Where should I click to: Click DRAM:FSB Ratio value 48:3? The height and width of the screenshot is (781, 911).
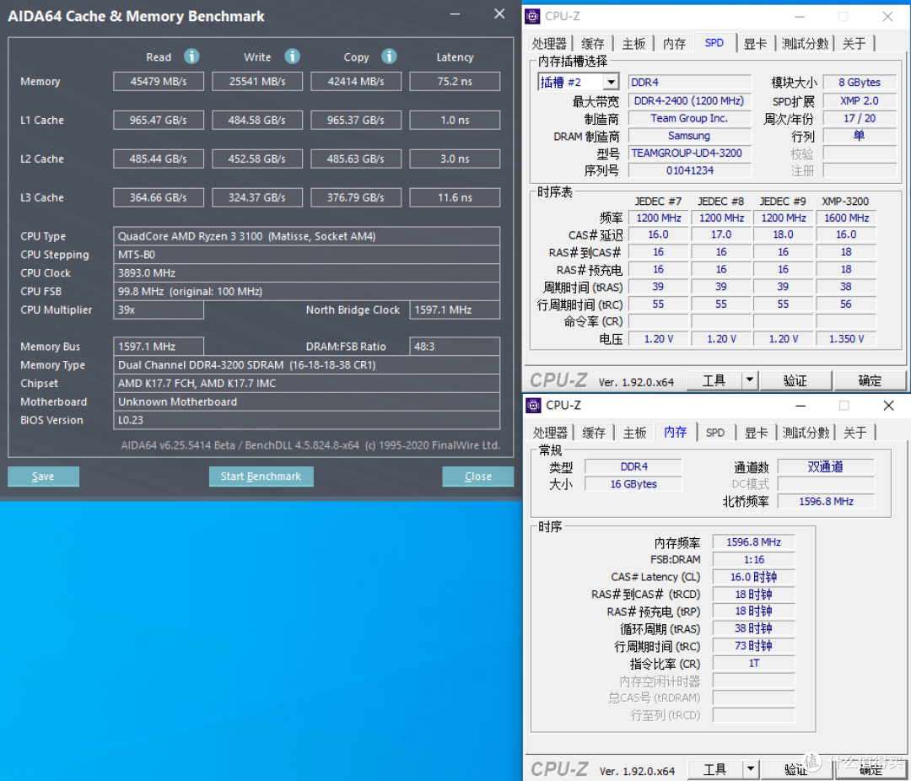(x=455, y=347)
